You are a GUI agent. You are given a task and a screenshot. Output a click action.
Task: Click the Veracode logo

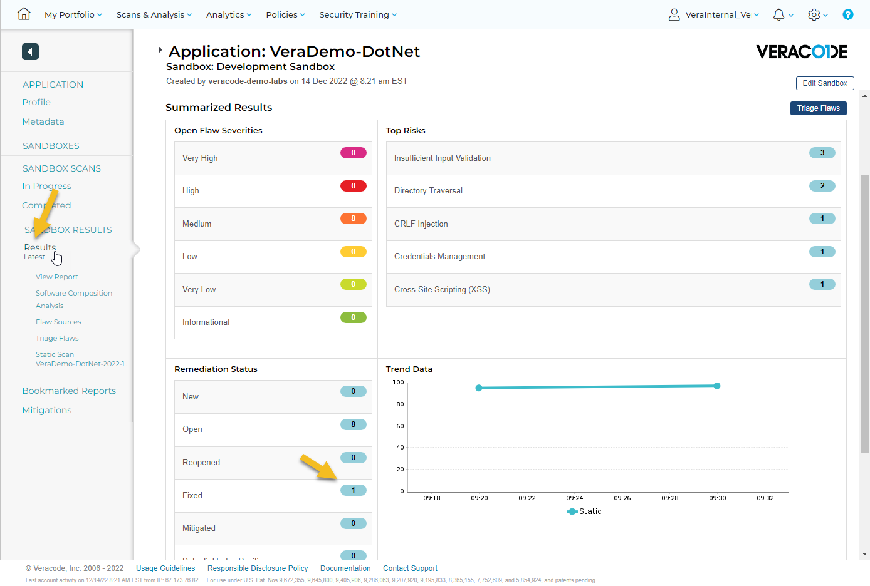point(802,51)
